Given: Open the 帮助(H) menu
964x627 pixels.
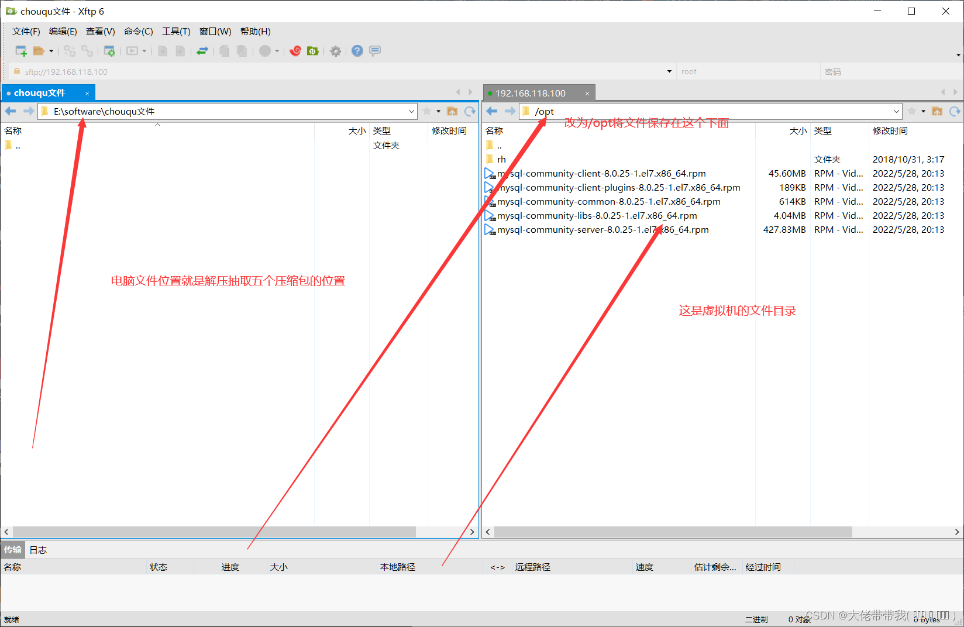Looking at the screenshot, I should coord(256,32).
